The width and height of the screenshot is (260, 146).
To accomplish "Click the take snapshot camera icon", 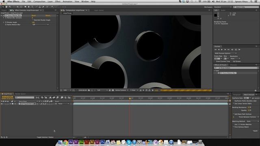I will click(x=89, y=90).
